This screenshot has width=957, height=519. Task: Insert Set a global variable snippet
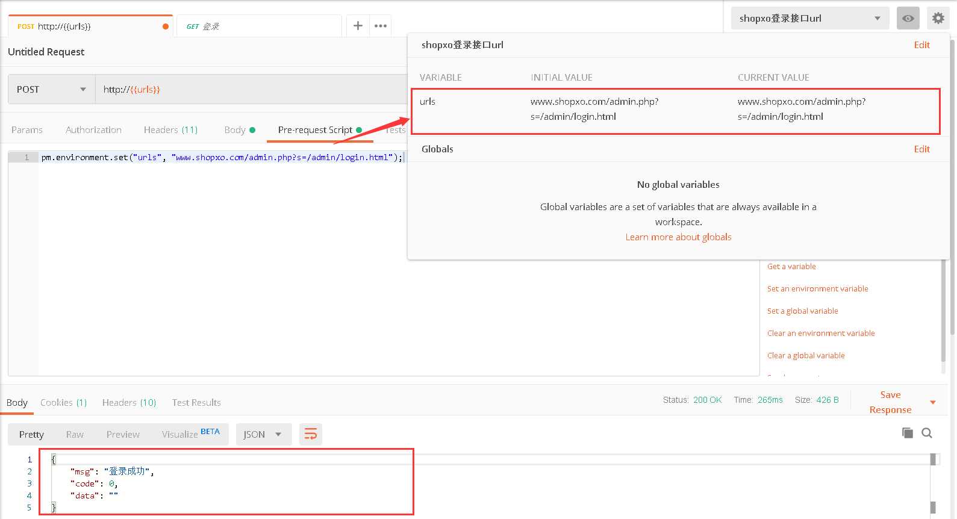802,311
